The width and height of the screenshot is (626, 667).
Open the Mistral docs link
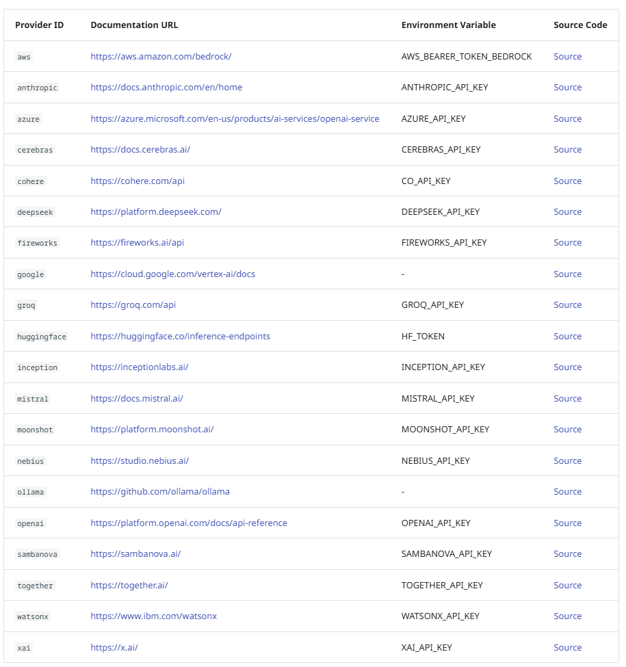[x=137, y=399]
